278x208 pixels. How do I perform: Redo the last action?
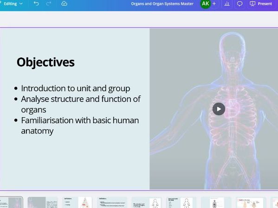[x=49, y=4]
